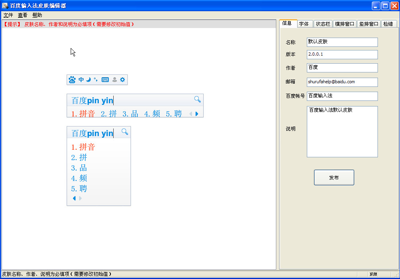Click the magnifier in vertical candidate window
The width and height of the screenshot is (400, 279).
tap(125, 132)
